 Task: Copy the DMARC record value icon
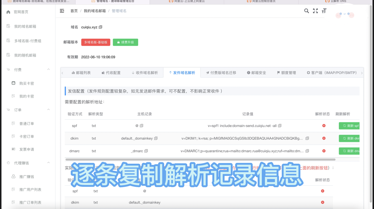[307, 151]
